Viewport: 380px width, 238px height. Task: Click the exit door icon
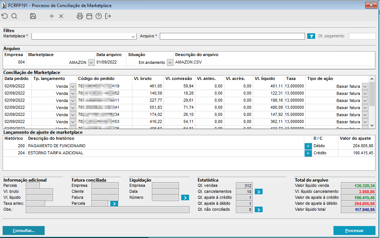click(108, 16)
